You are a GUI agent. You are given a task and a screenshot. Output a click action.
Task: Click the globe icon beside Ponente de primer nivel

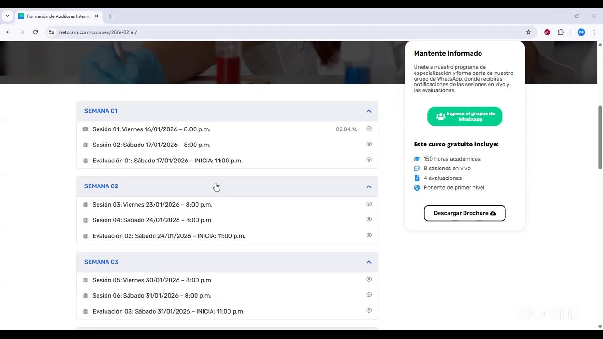click(417, 187)
